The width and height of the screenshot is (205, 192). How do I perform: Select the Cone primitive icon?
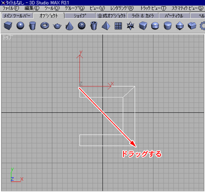[69, 26]
